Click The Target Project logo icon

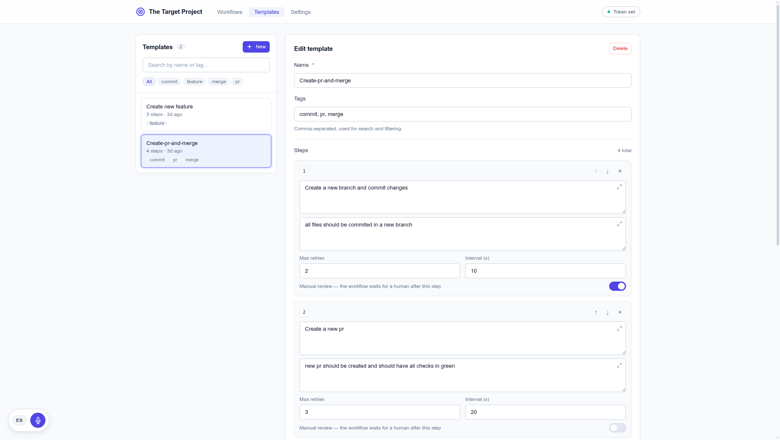pyautogui.click(x=141, y=12)
